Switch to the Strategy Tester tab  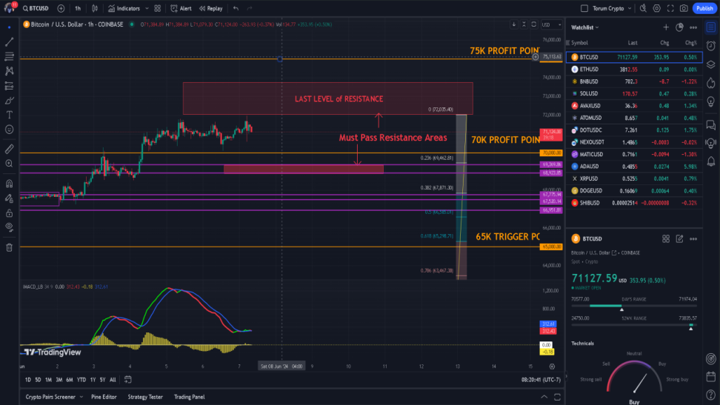coord(145,397)
